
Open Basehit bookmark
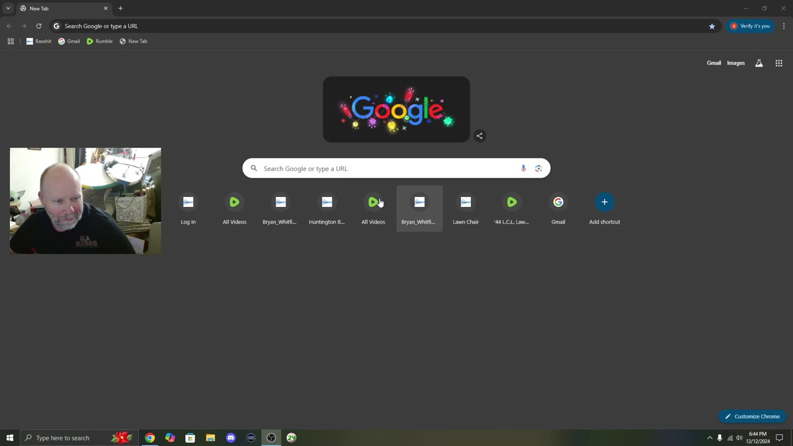pyautogui.click(x=38, y=42)
